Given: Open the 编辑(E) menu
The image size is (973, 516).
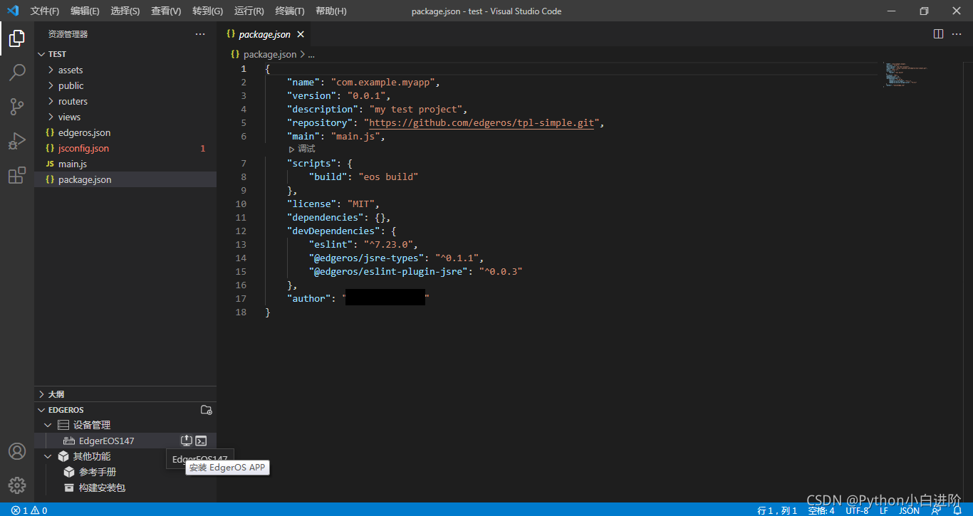Looking at the screenshot, I should [x=85, y=11].
